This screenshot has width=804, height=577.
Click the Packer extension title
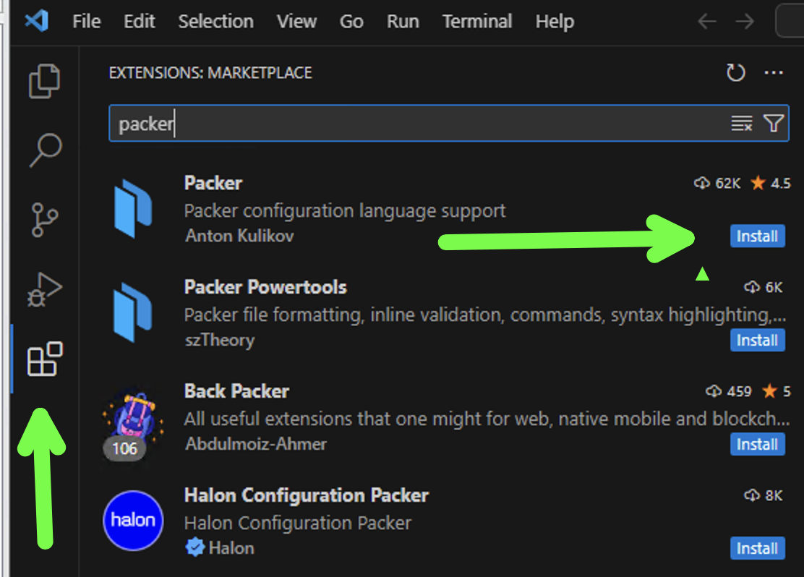[x=213, y=183]
